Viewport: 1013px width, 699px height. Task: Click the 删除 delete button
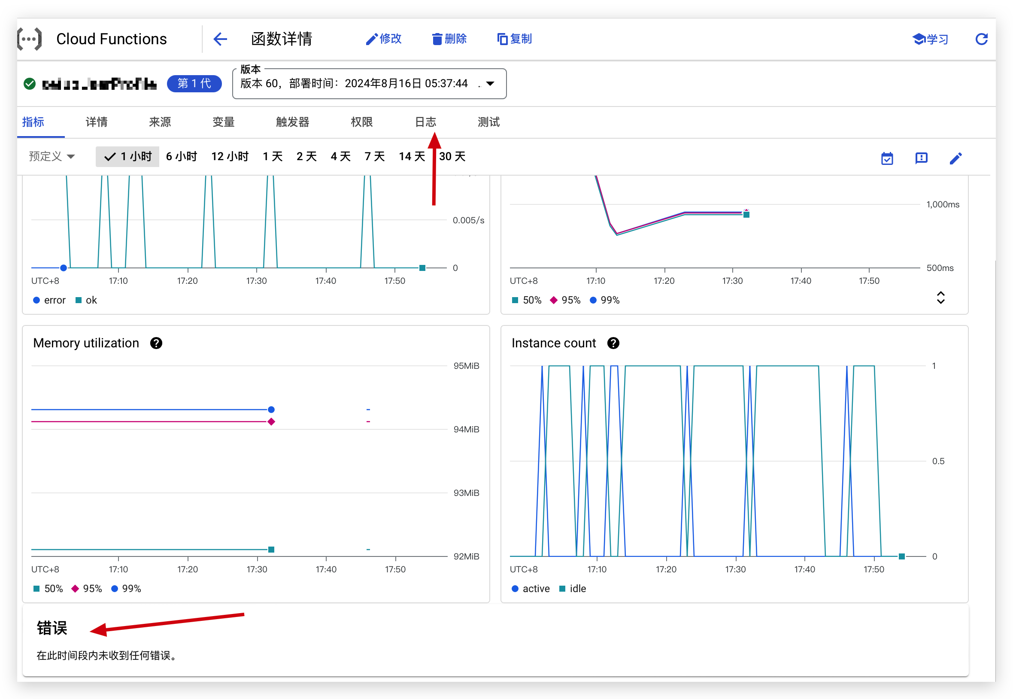(x=449, y=39)
